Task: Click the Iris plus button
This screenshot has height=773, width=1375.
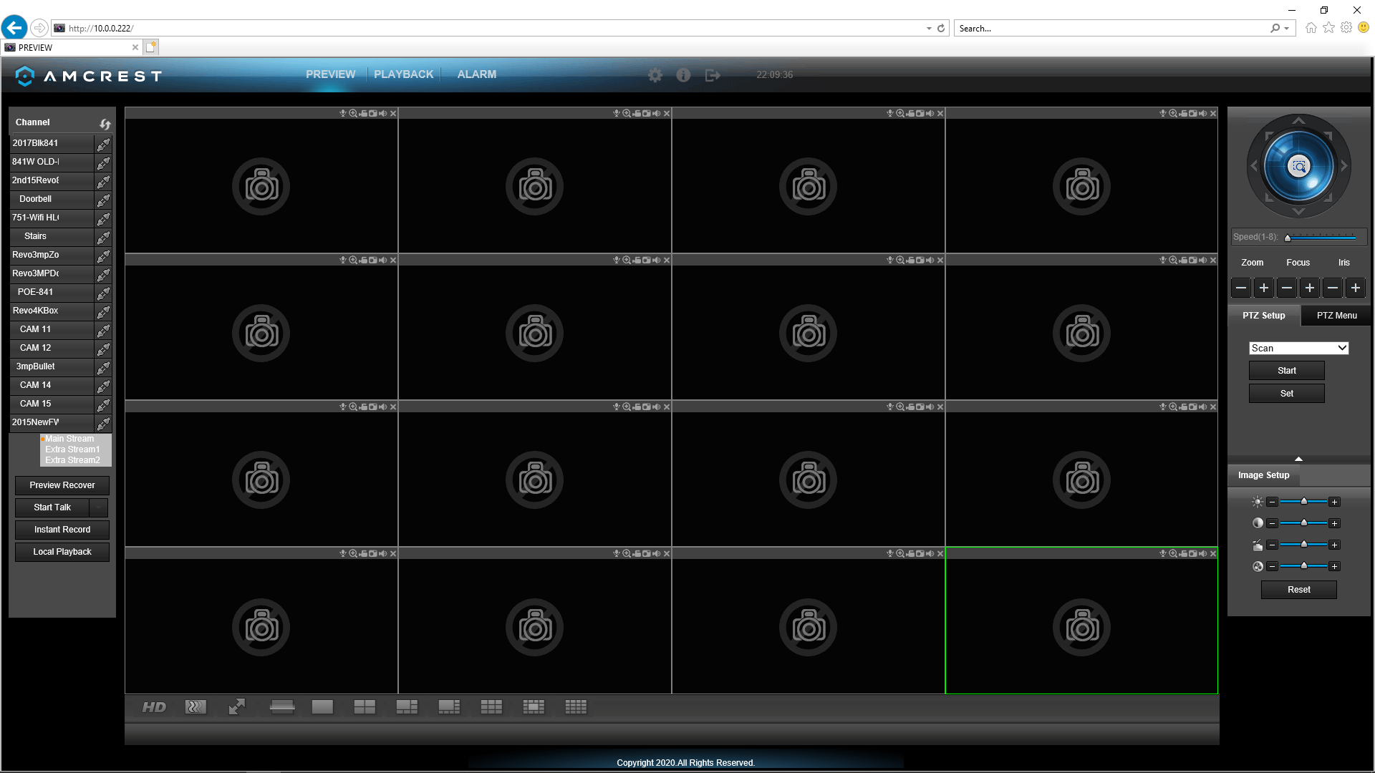Action: (1356, 288)
